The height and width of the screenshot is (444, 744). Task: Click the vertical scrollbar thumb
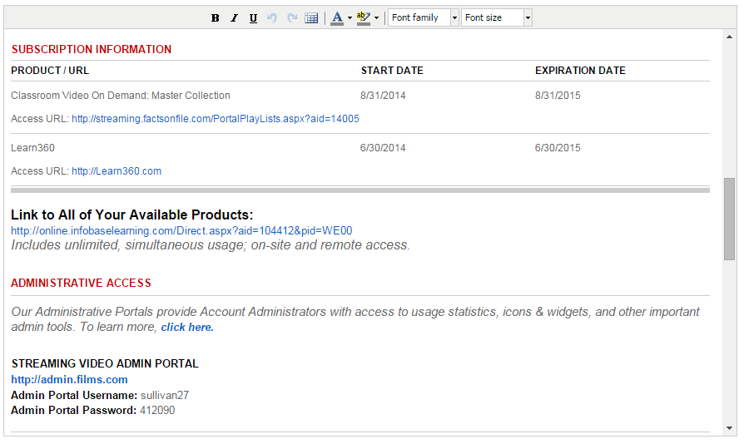pyautogui.click(x=729, y=219)
